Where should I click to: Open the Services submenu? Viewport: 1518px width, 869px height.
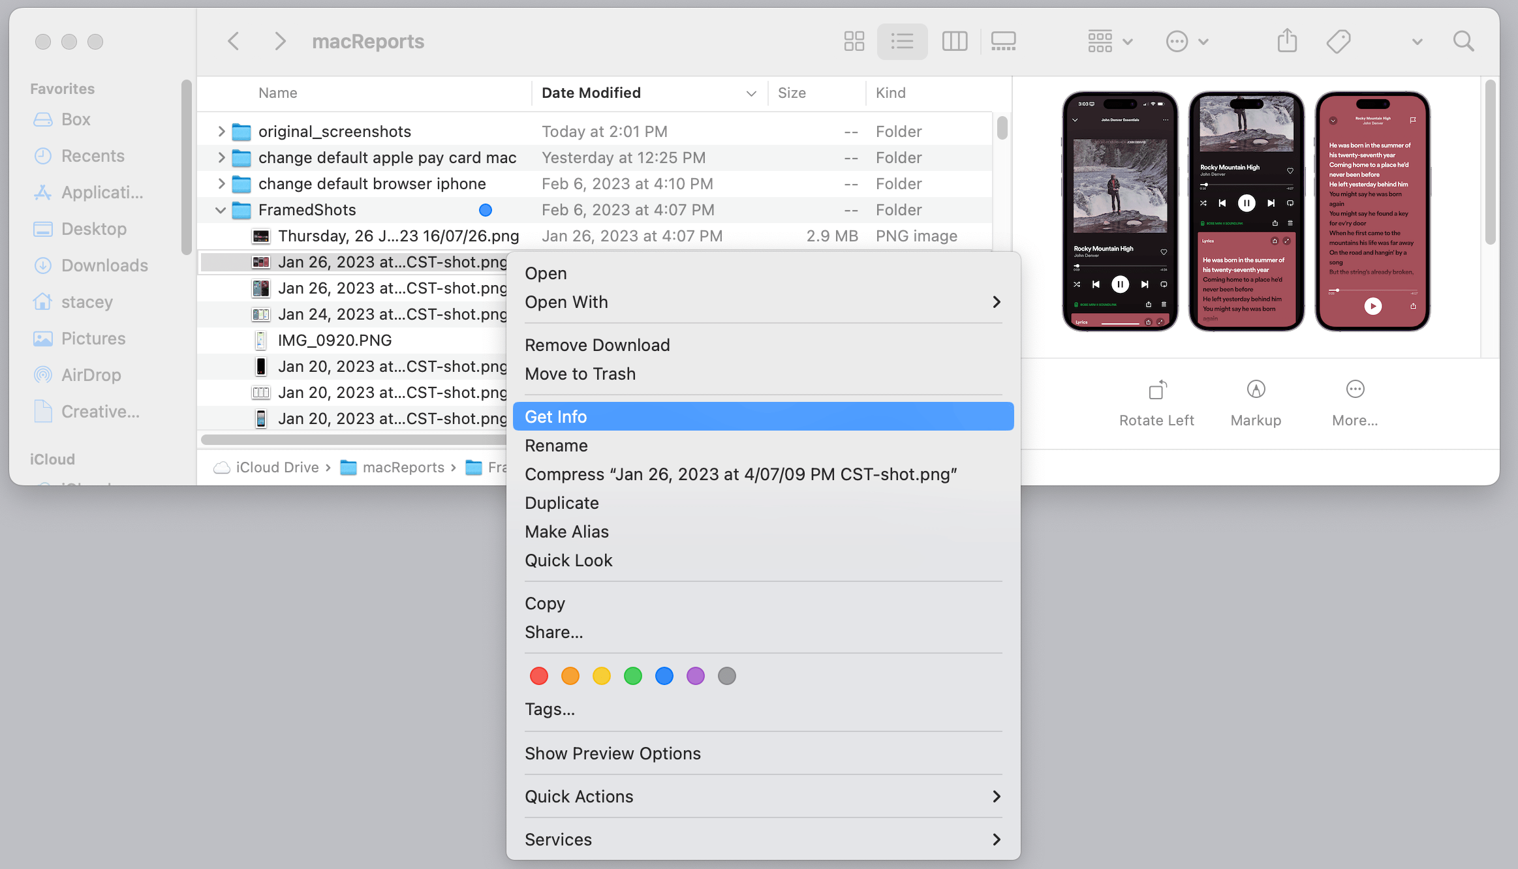coord(763,840)
